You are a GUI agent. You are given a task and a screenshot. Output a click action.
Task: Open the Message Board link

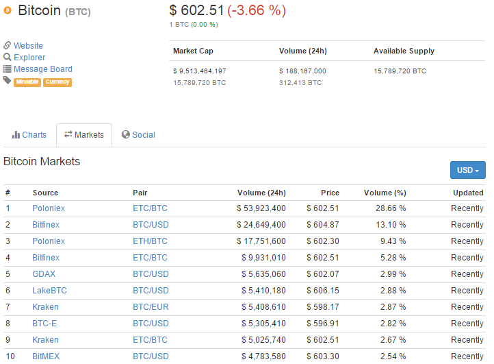pos(43,69)
